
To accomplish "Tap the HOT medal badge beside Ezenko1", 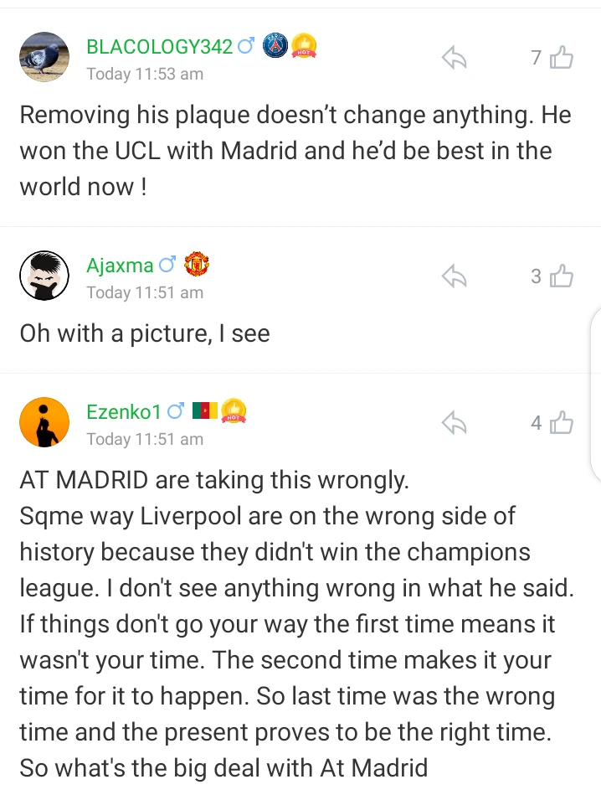I will (x=233, y=410).
